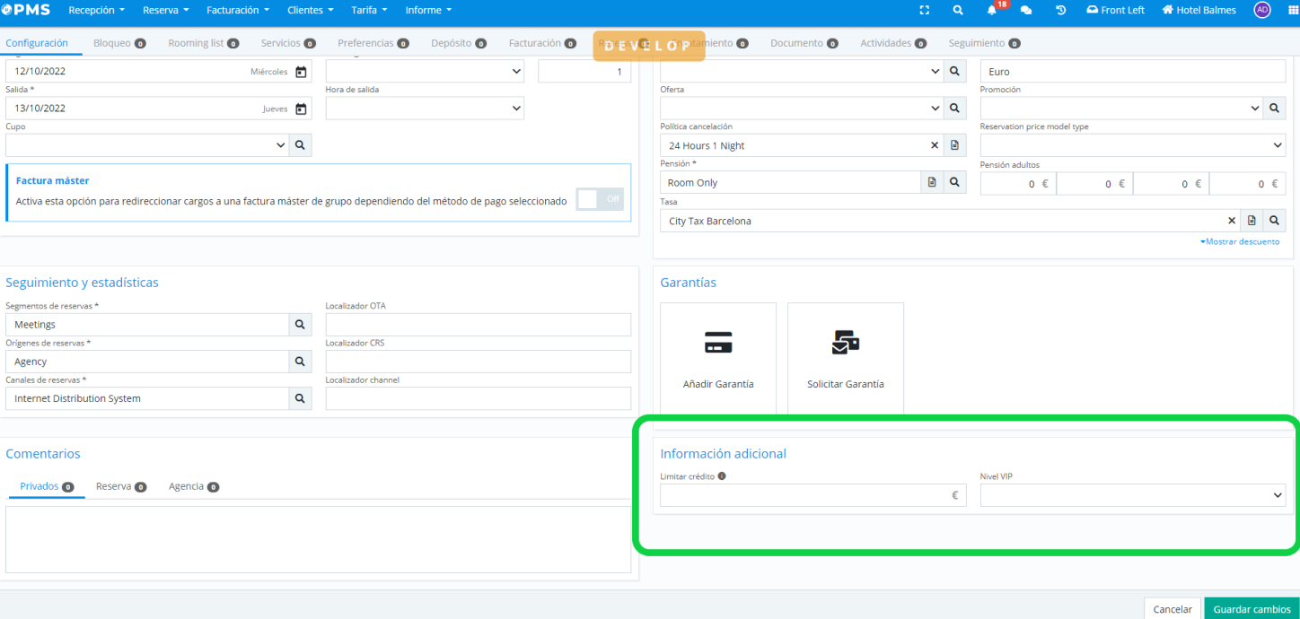Select the Agencia comments tab
This screenshot has width=1300, height=619.
click(x=187, y=486)
